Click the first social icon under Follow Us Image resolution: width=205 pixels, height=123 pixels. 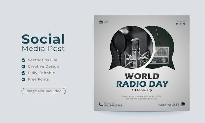177,24
